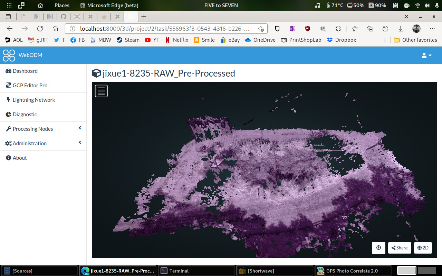Click the Share button

pyautogui.click(x=400, y=248)
